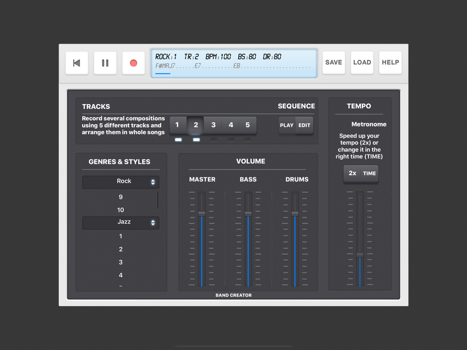Click the LOAD button
Viewport: 467px width, 350px height.
click(362, 63)
